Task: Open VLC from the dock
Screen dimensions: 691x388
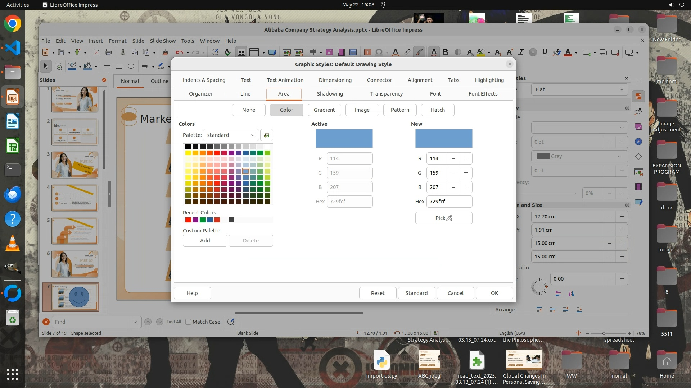Action: click(13, 244)
